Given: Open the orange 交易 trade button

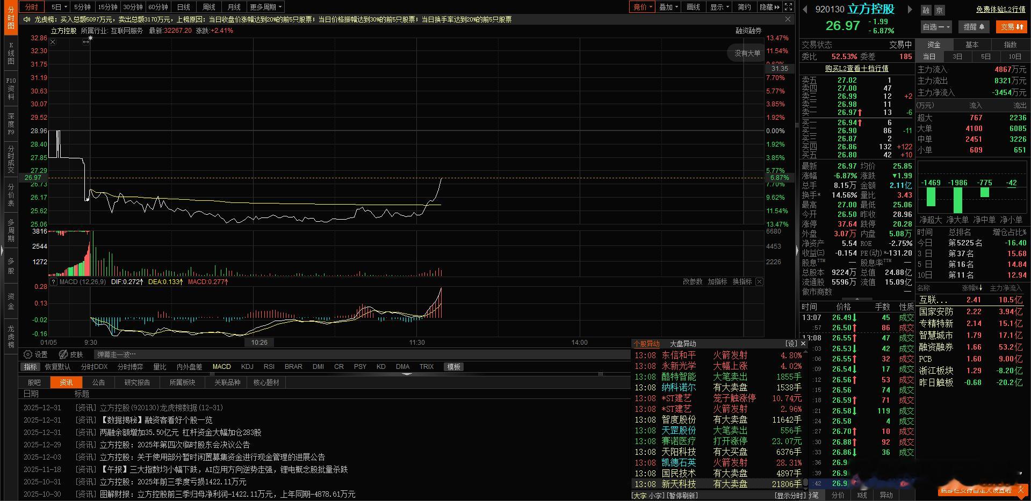Looking at the screenshot, I should (x=1012, y=26).
